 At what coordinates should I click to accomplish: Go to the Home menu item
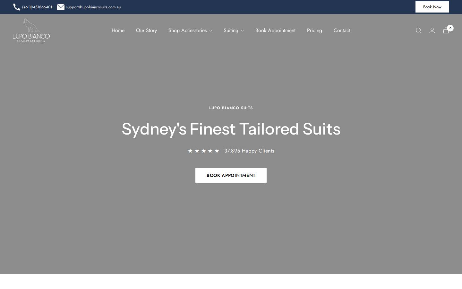[x=118, y=31]
